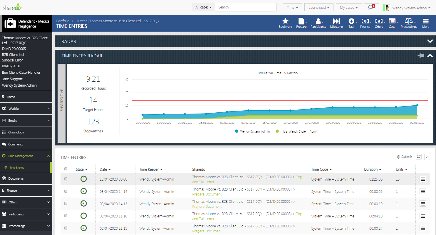The height and width of the screenshot is (235, 436).
Task: Open the Portfolio breadcrumb link
Action: [x=63, y=21]
